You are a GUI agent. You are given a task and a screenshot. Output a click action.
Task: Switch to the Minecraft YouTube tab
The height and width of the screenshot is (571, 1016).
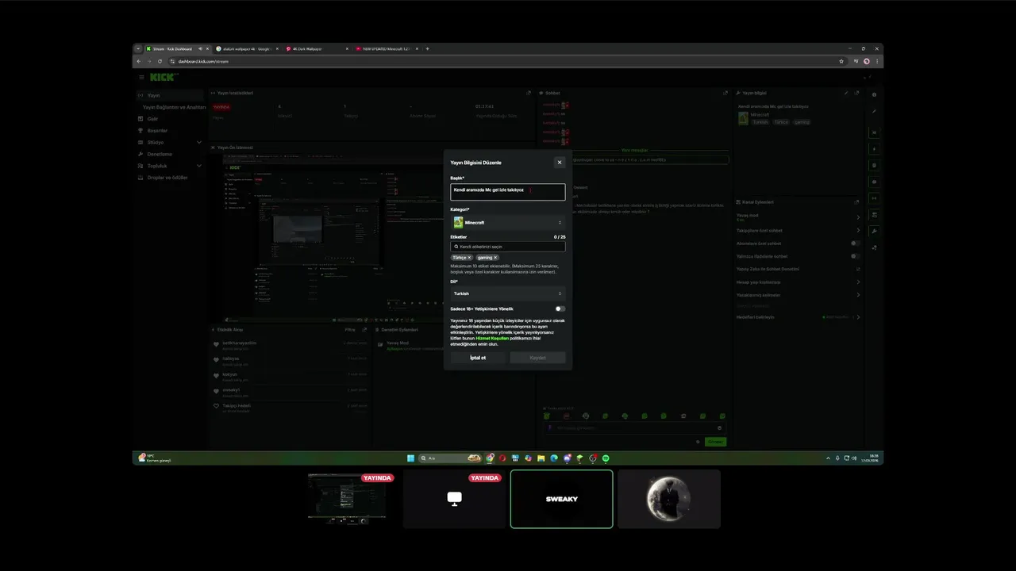[x=387, y=49]
